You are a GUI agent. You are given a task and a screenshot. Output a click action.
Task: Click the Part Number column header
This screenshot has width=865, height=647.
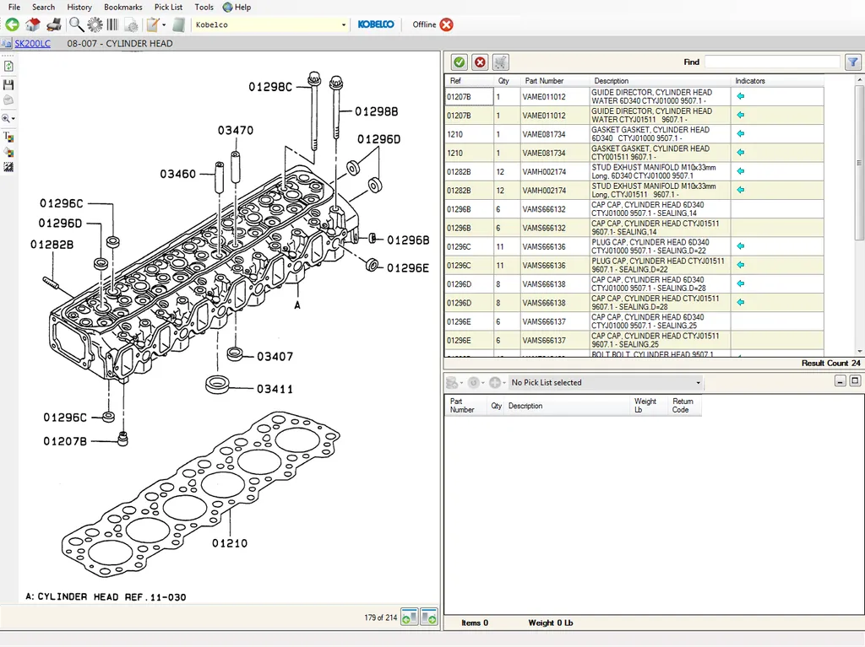point(544,81)
